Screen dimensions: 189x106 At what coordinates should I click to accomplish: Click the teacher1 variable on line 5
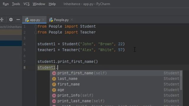(46, 50)
